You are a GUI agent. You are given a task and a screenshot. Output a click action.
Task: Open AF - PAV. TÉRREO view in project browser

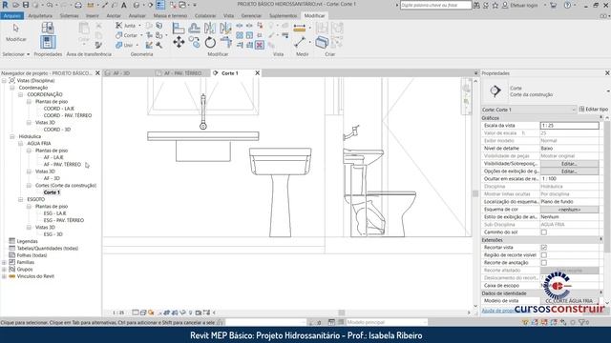pos(62,165)
